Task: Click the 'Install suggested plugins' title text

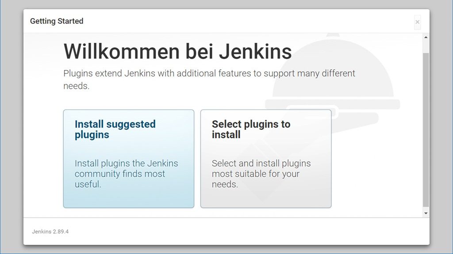Action: coord(115,129)
